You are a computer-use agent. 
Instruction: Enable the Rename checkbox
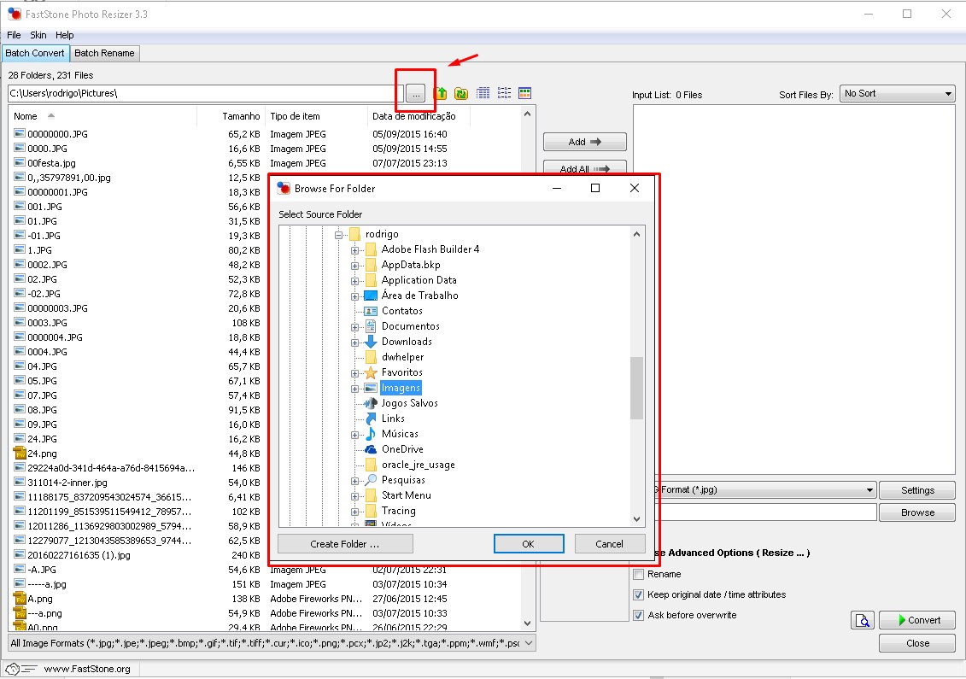click(638, 574)
